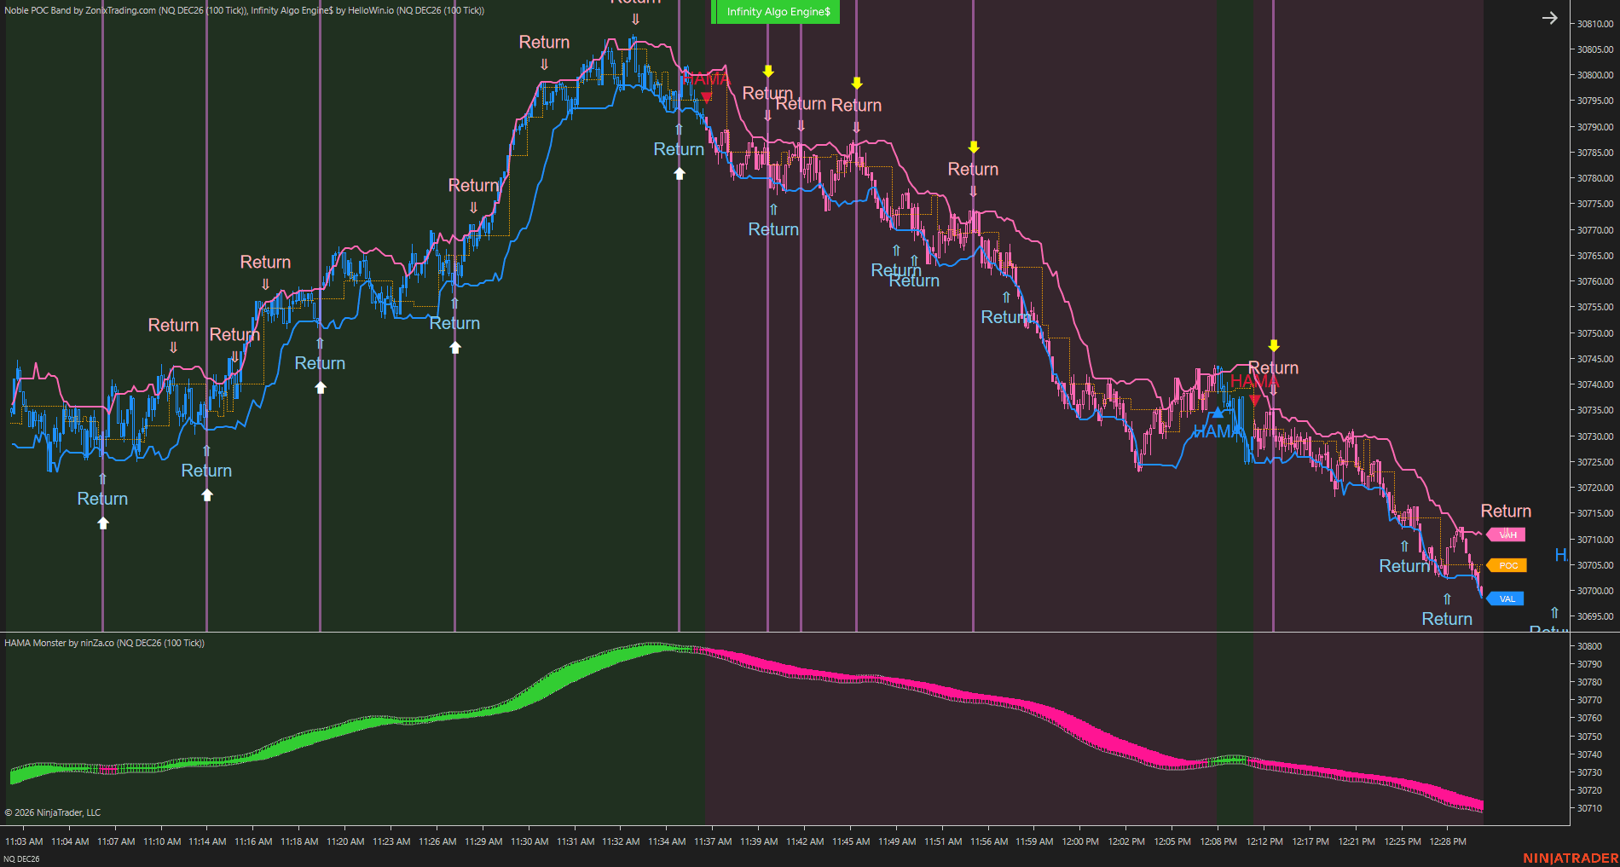The height and width of the screenshot is (867, 1620).
Task: Select the pink VAH price marker
Action: (1506, 535)
